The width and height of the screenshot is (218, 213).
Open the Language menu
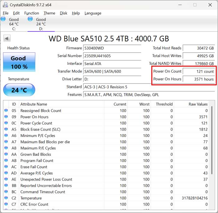click(93, 13)
